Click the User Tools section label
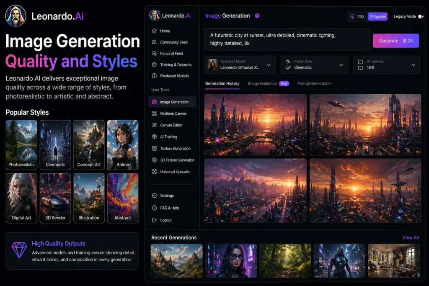The width and height of the screenshot is (429, 286). click(160, 90)
